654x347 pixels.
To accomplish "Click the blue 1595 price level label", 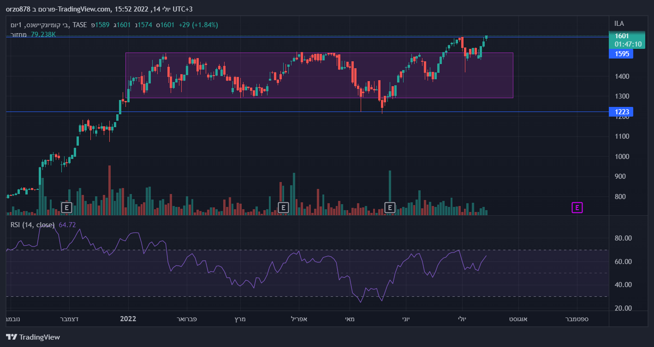I will [x=621, y=54].
